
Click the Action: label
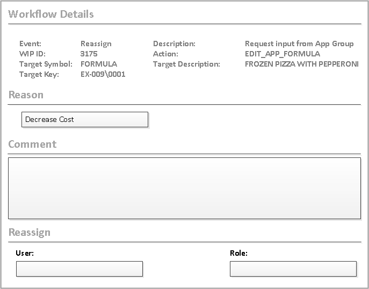[x=165, y=54]
